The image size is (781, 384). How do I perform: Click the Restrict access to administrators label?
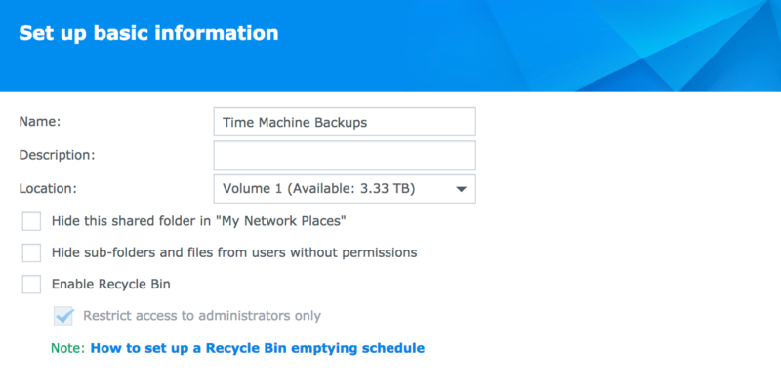click(x=202, y=316)
